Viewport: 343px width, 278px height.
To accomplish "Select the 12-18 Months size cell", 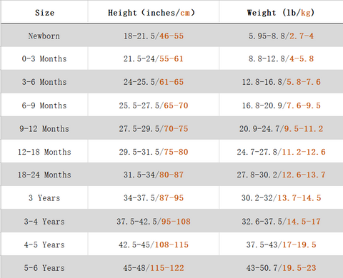I will [44, 151].
